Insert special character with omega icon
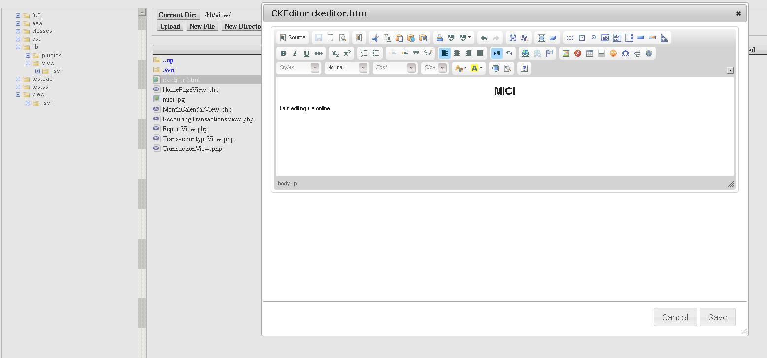Screen dimensions: 767x358 tap(625, 53)
